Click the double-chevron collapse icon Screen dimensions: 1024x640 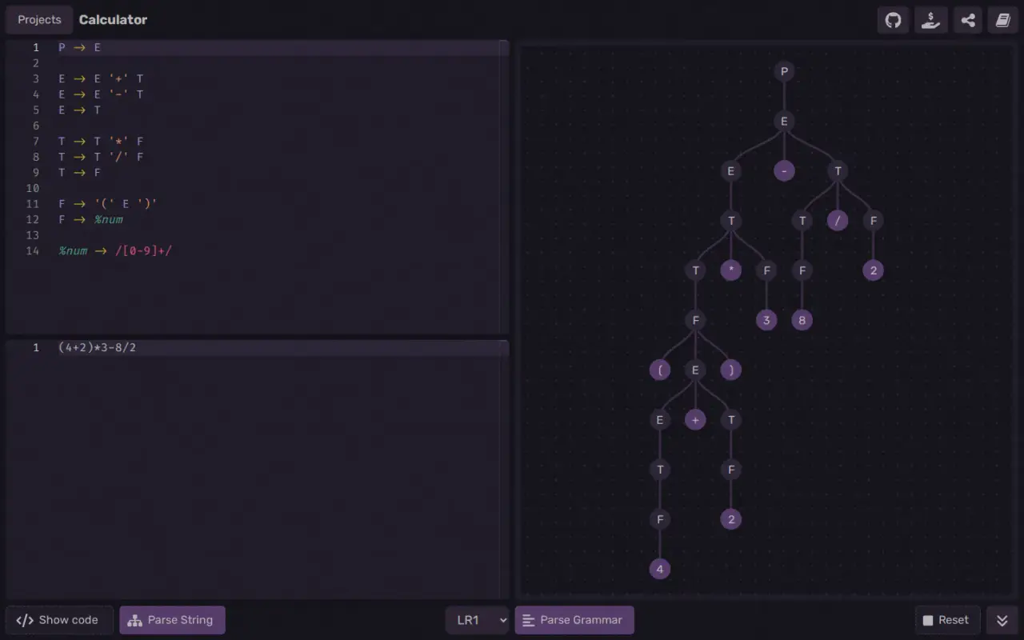(x=1002, y=620)
